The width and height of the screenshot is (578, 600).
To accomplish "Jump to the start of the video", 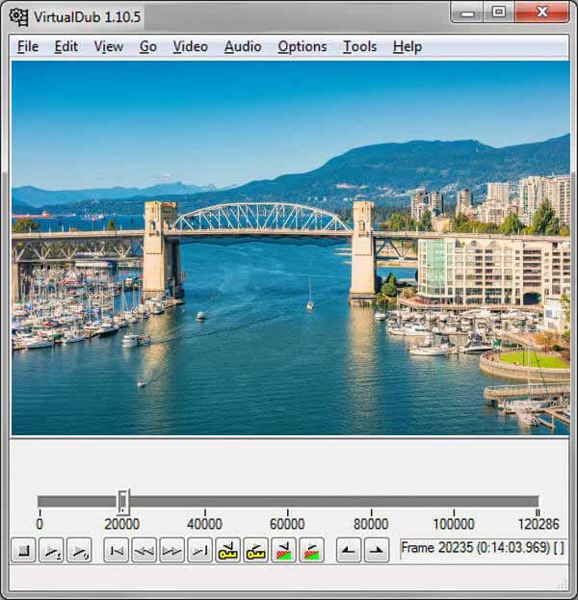I will point(117,550).
